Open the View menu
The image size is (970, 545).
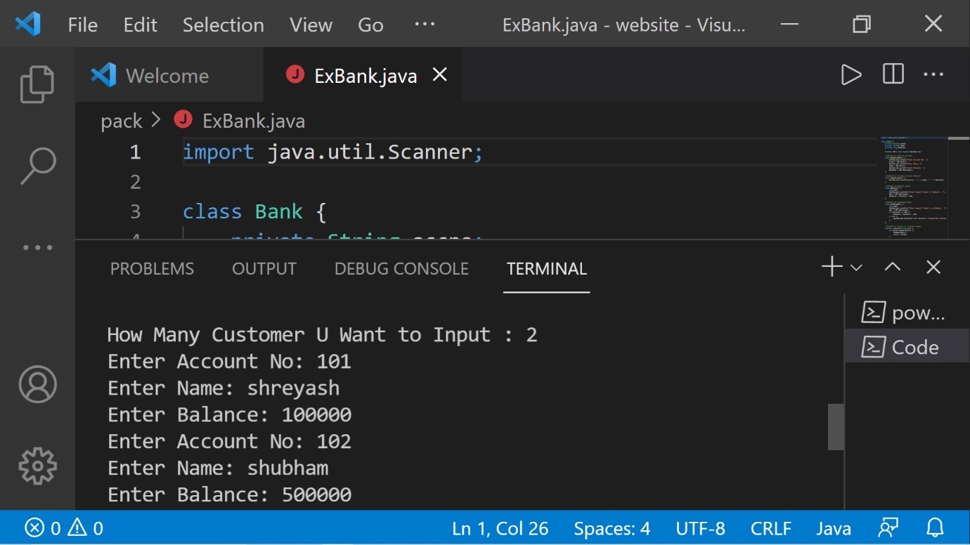[310, 25]
